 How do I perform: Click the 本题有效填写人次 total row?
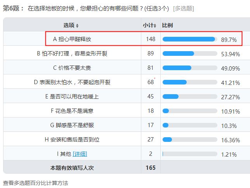tap(125, 167)
